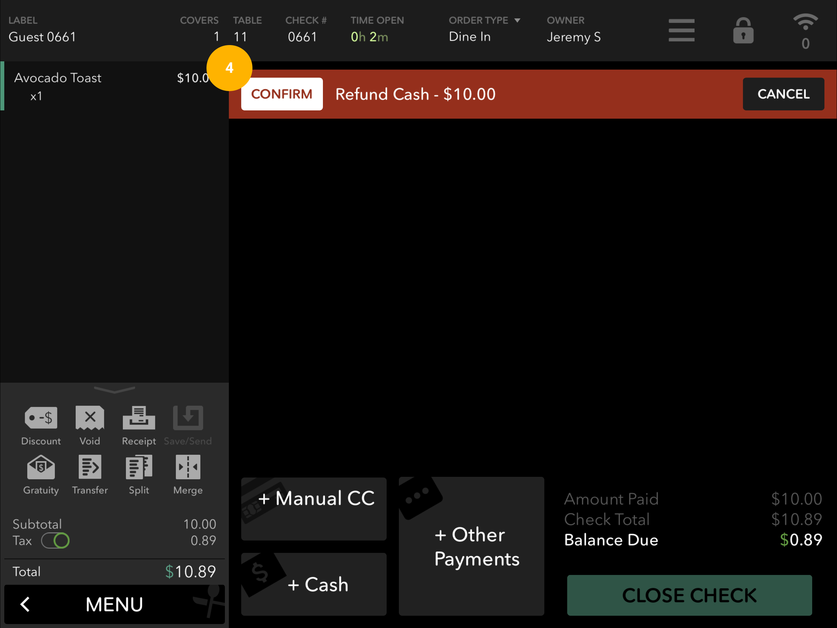837x628 pixels.
Task: Change the covers count value
Action: 216,37
